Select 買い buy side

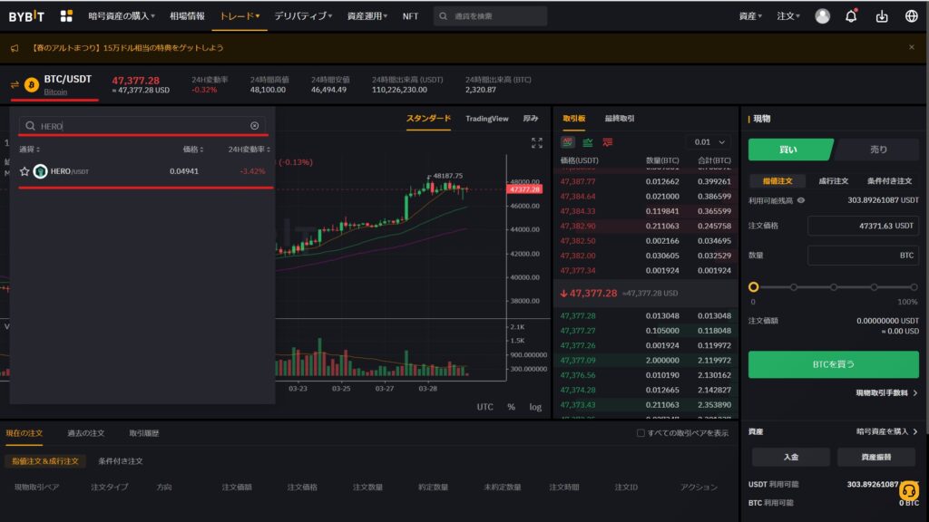pos(790,150)
